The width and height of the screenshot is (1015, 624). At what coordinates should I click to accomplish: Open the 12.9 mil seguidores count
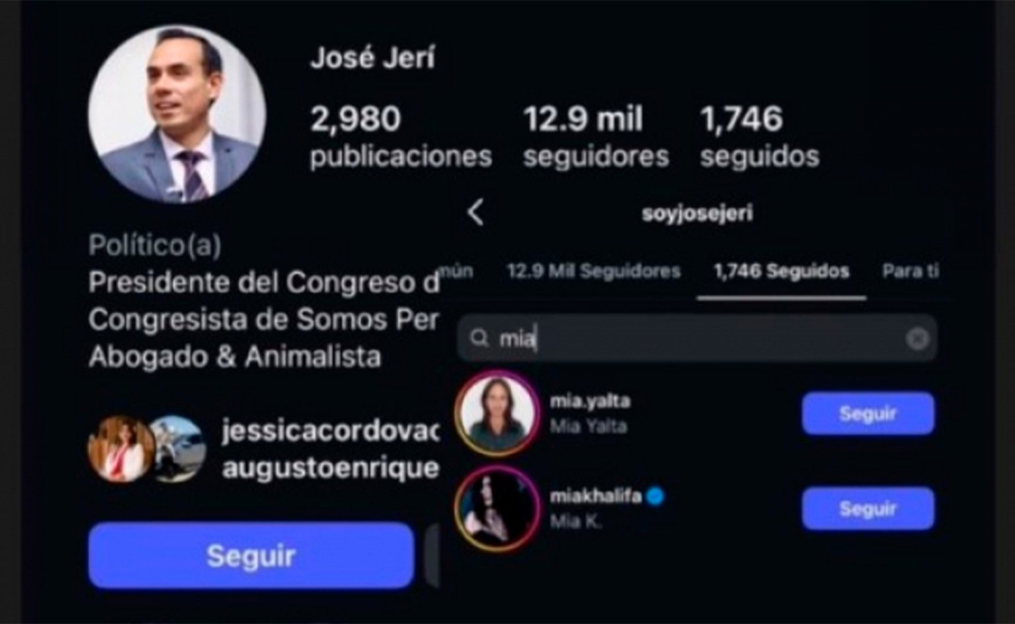595,137
